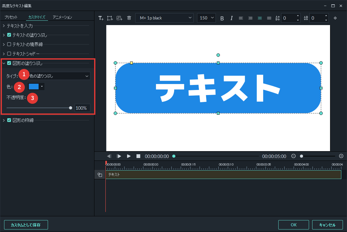The width and height of the screenshot is (347, 232).
Task: Click the add shape icon
Action: click(110, 18)
